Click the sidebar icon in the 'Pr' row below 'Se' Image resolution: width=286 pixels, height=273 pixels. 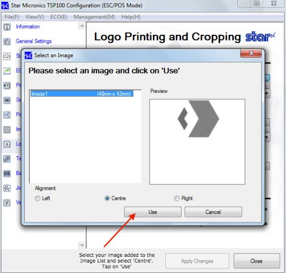[x=7, y=115]
